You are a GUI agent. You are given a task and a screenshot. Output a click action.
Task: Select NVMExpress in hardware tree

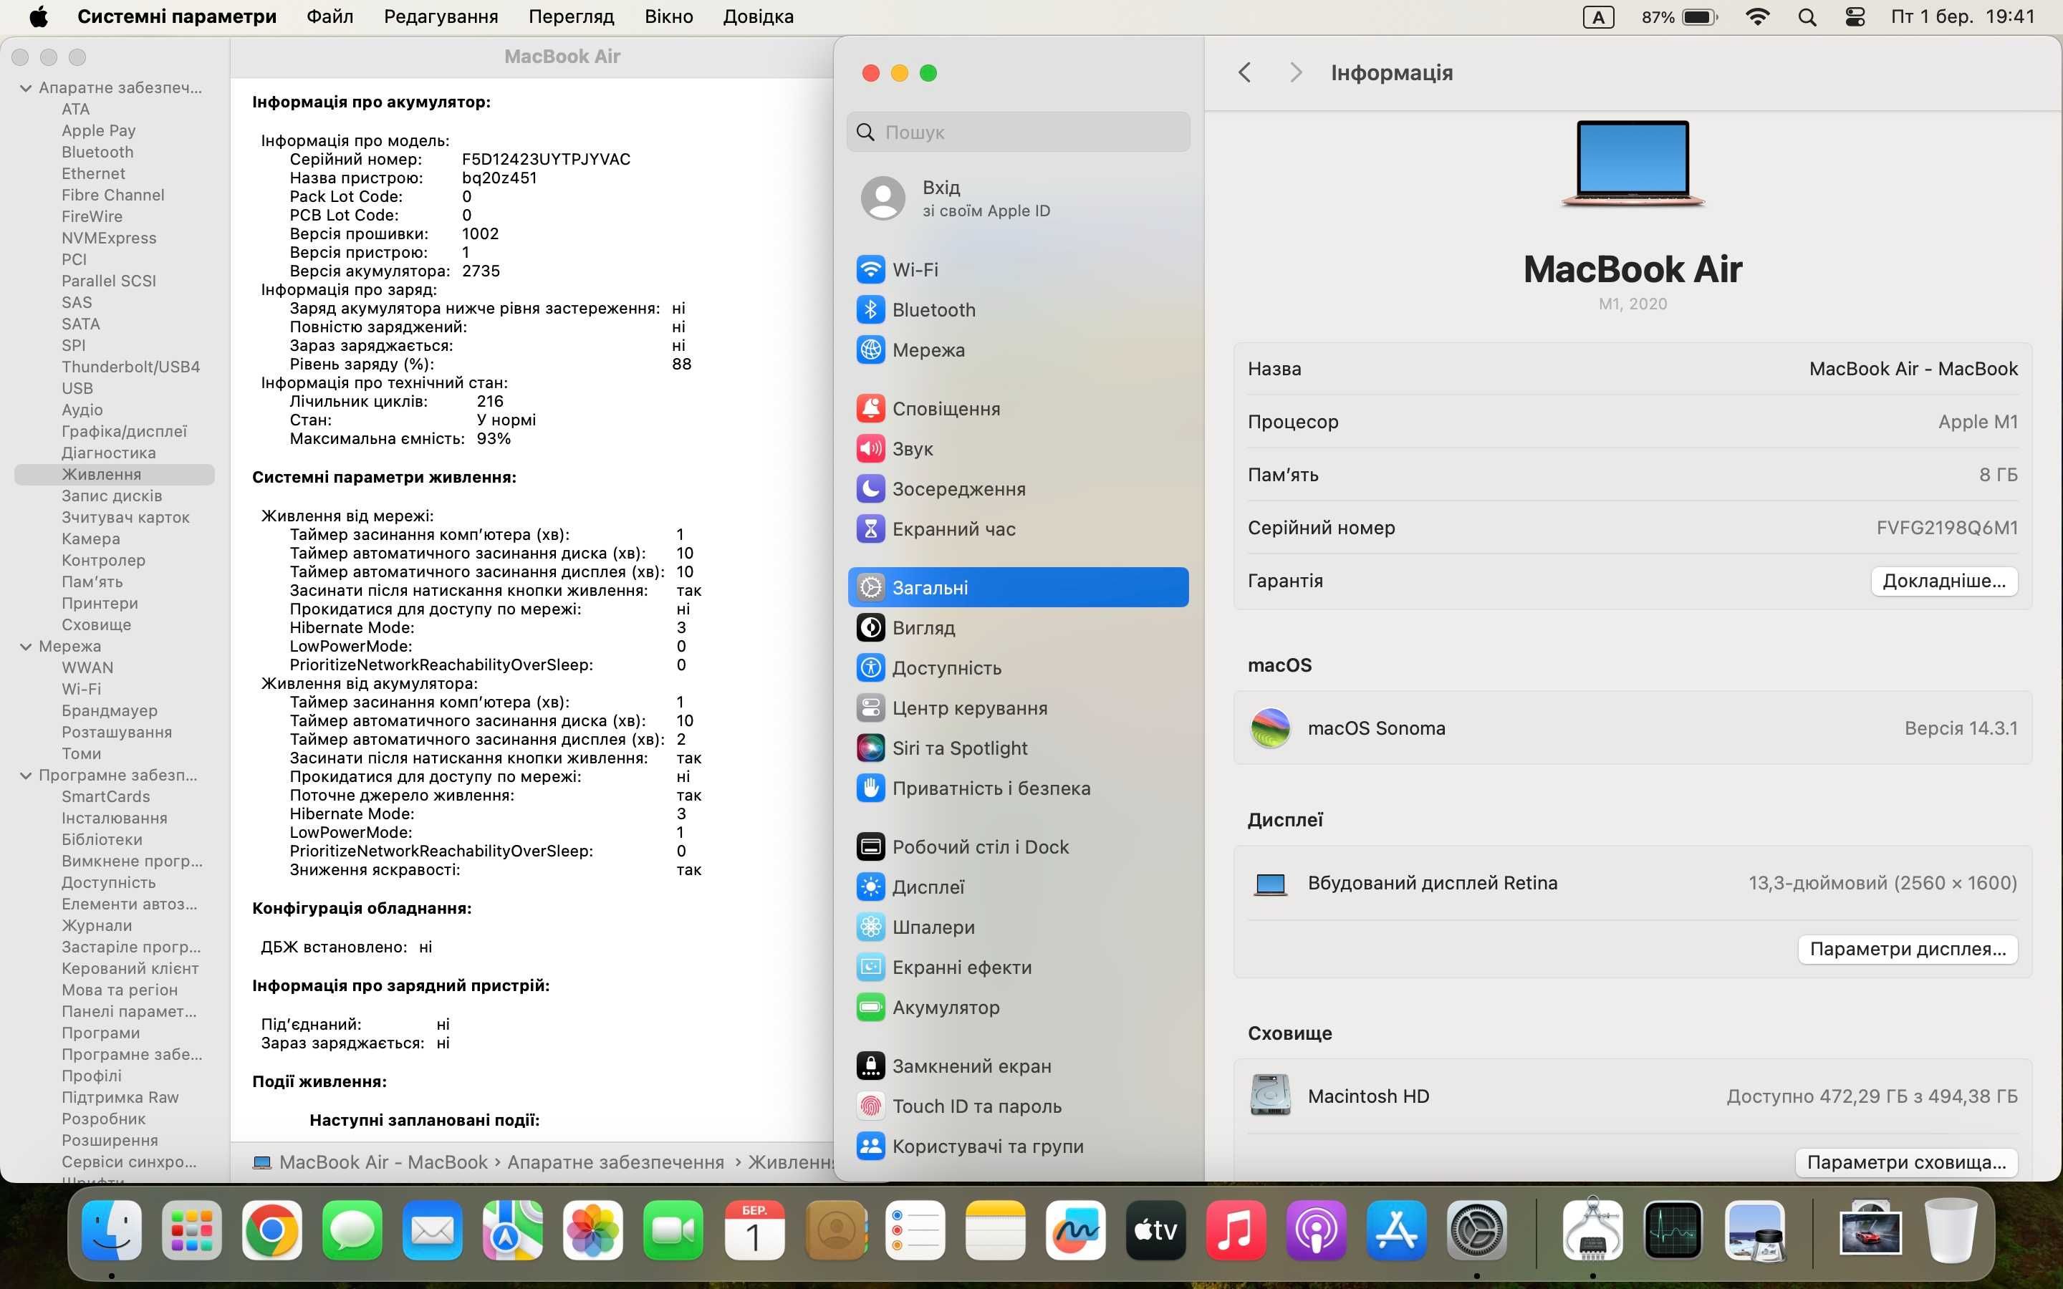coord(108,238)
